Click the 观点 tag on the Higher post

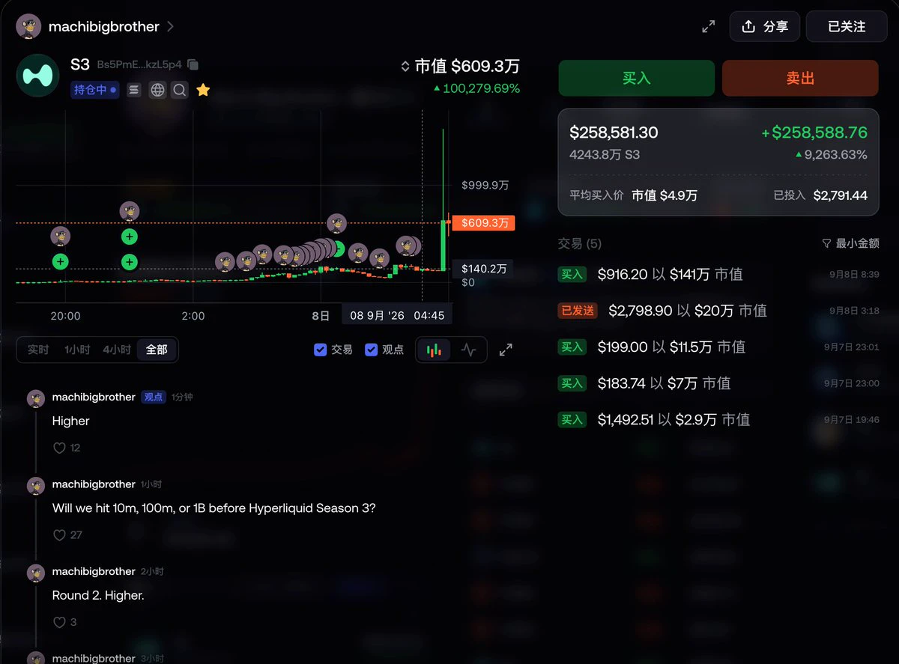tap(154, 398)
